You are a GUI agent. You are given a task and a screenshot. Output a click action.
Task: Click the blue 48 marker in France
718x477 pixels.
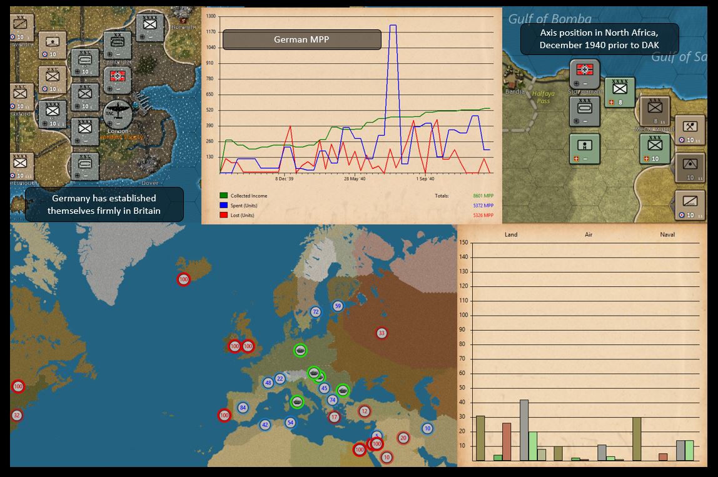click(x=268, y=383)
